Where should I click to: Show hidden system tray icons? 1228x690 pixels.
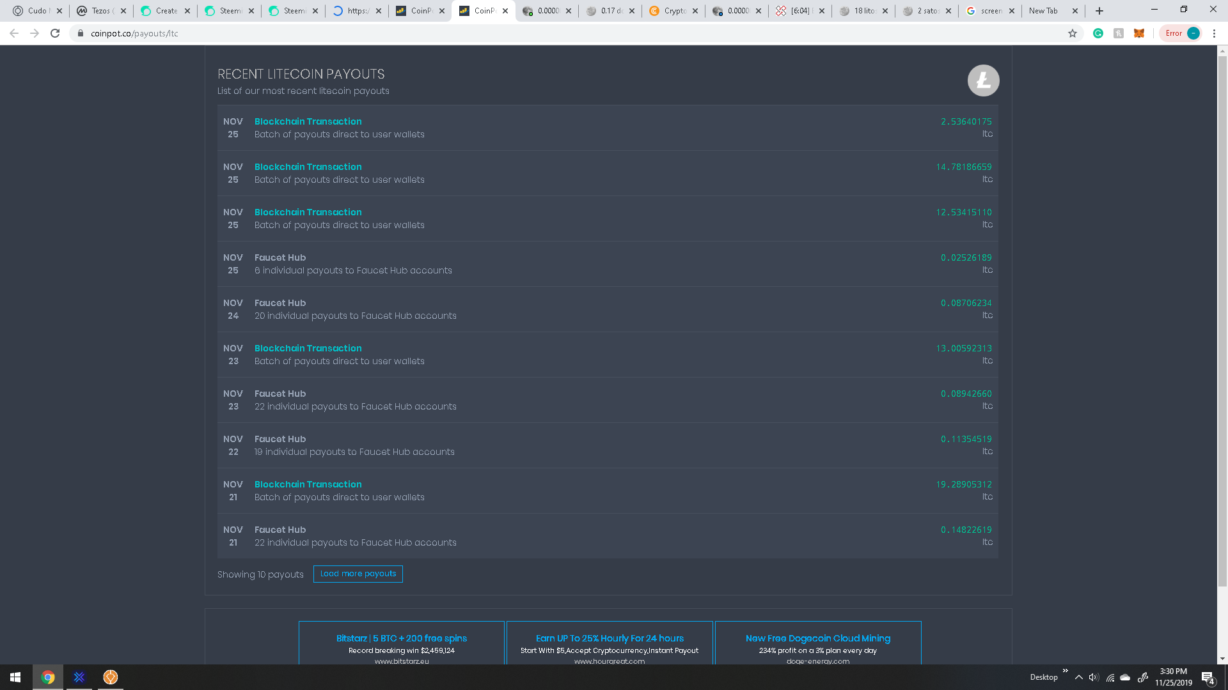tap(1078, 677)
